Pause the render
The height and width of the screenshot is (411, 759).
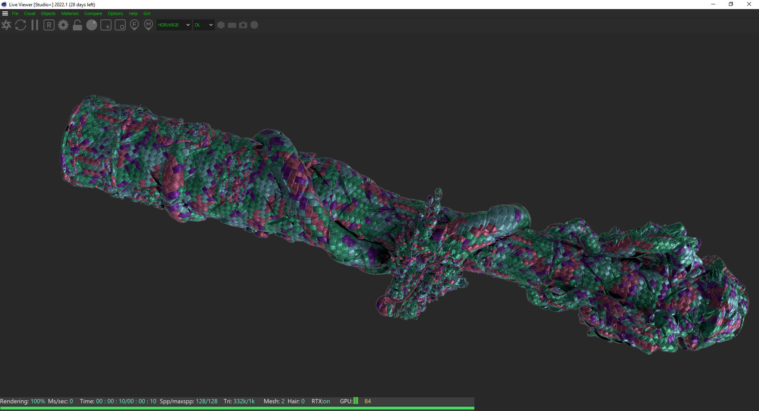(35, 25)
